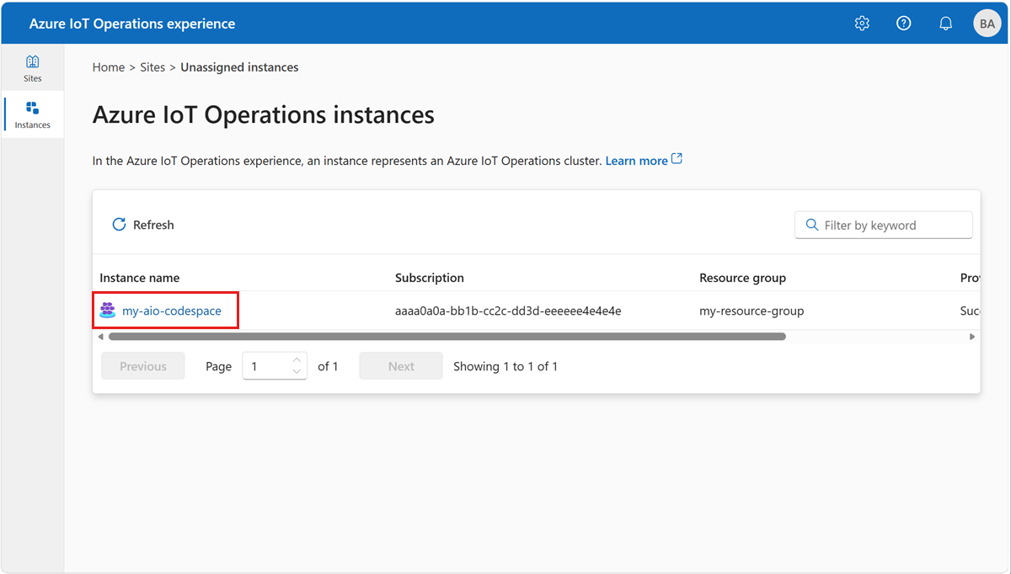The image size is (1011, 574).
Task: Click the Filter by keyword field
Action: 884,225
